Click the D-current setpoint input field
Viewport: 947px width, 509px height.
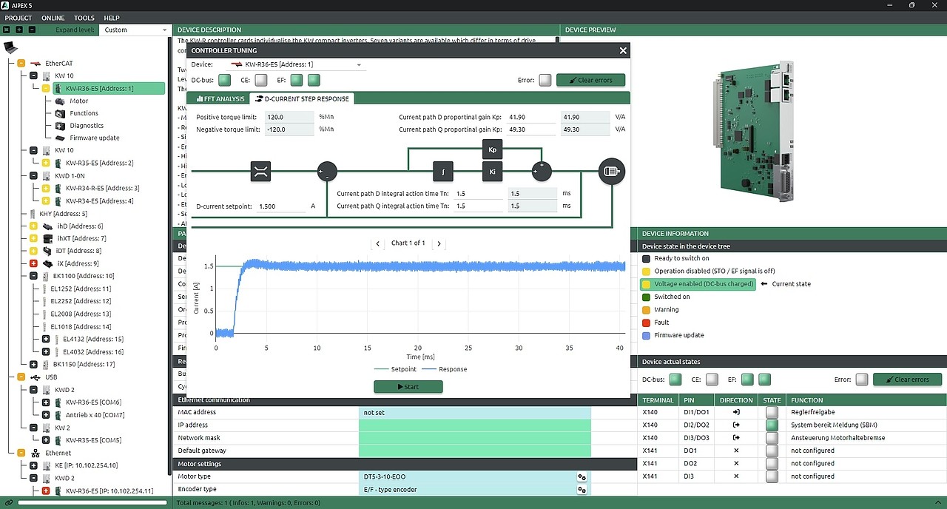281,206
